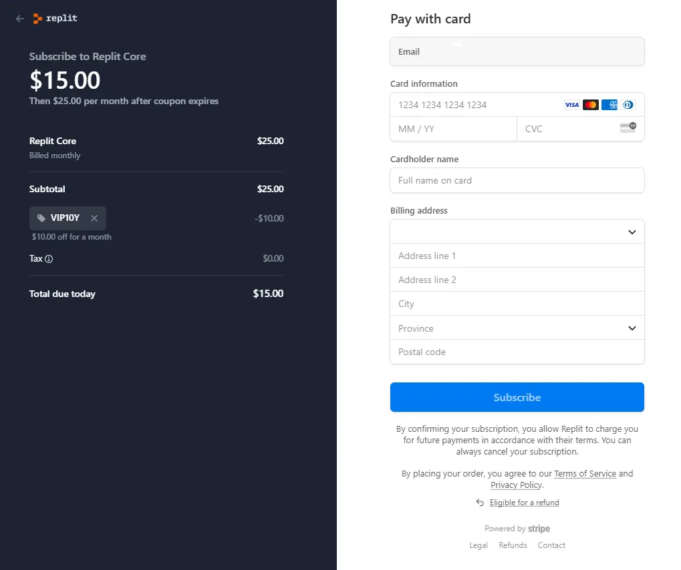Click the American Express icon
The height and width of the screenshot is (570, 681).
coord(609,105)
